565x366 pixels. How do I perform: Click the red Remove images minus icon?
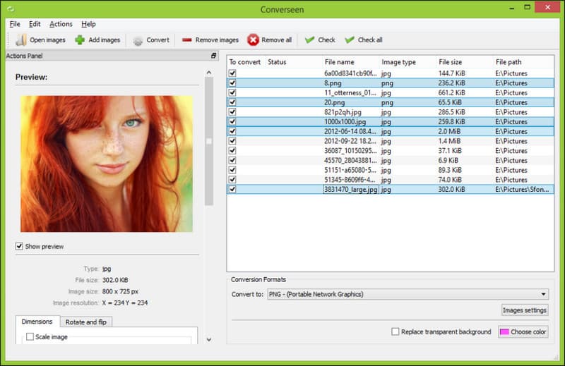(x=186, y=40)
